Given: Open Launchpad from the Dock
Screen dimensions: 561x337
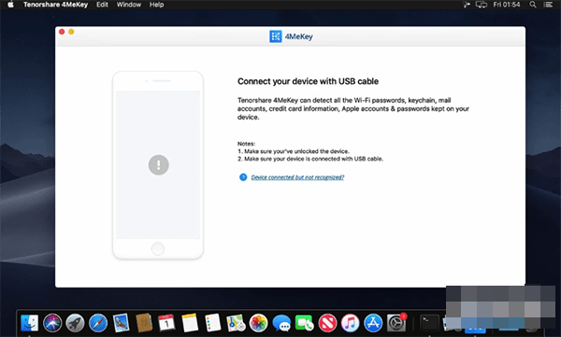Looking at the screenshot, I should 75,323.
